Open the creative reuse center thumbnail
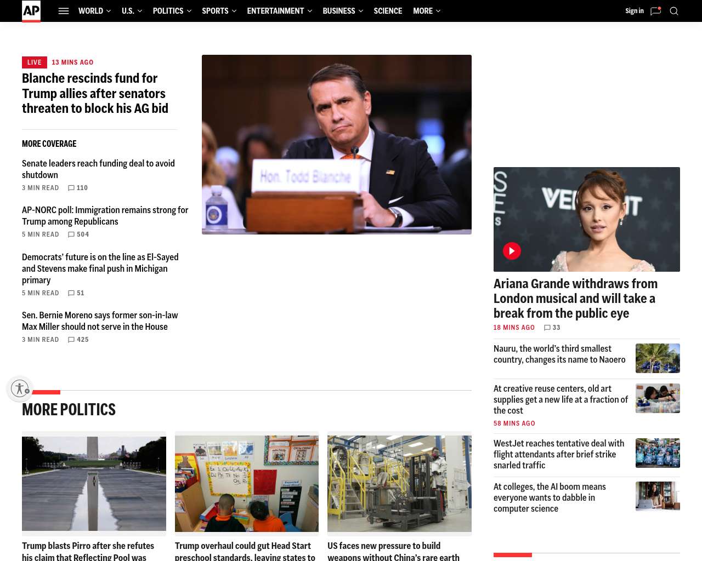 coord(658,398)
